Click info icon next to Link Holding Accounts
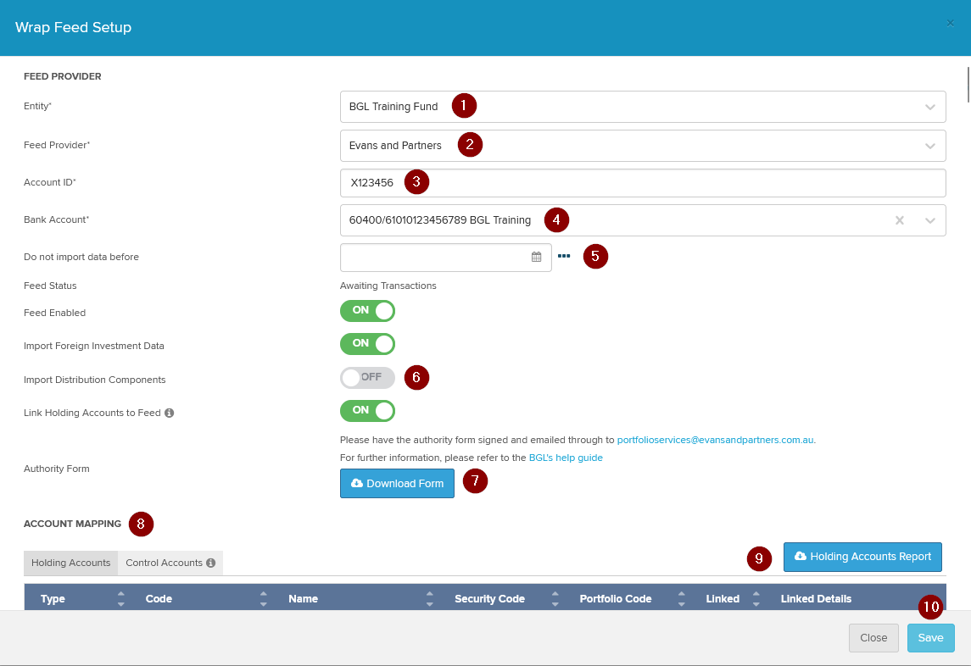Screen dimensions: 971x666 [169, 413]
